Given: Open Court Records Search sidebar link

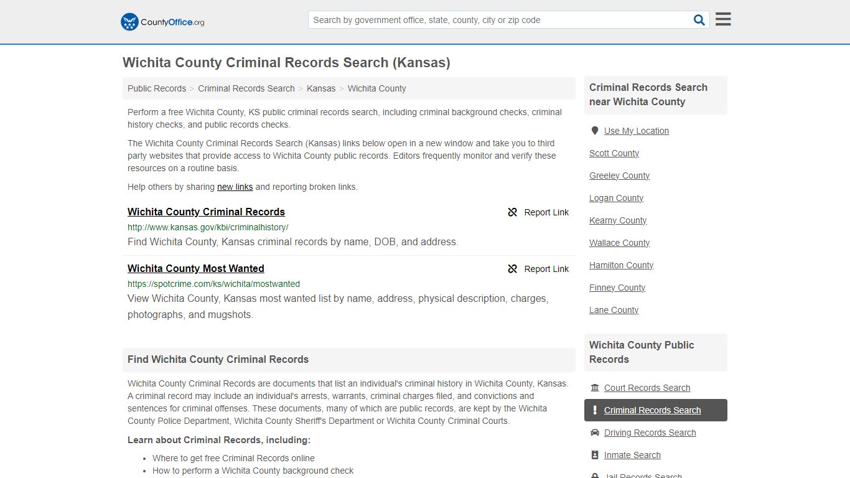Looking at the screenshot, I should tap(647, 388).
